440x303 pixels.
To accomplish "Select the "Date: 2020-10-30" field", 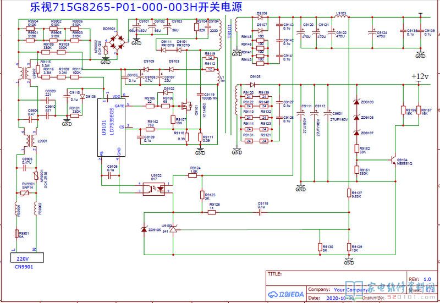I will coord(332,298).
